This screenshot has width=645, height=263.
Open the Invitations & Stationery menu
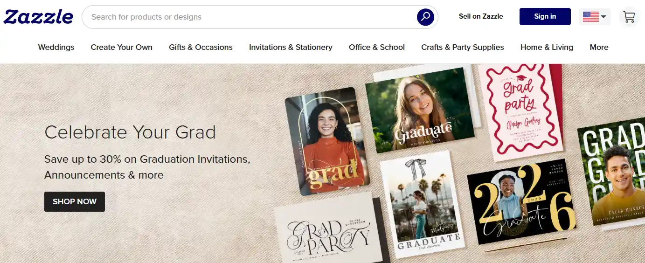[291, 47]
